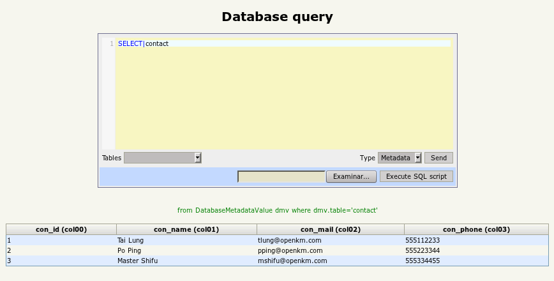Image resolution: width=554 pixels, height=281 pixels.
Task: Click line number 1 in the gutter
Action: (x=112, y=43)
